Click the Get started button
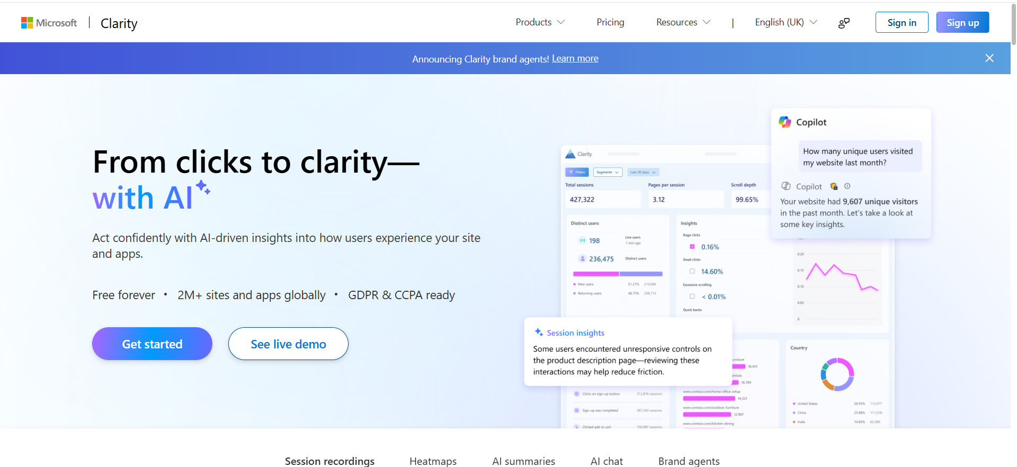The height and width of the screenshot is (467, 1017). click(152, 344)
